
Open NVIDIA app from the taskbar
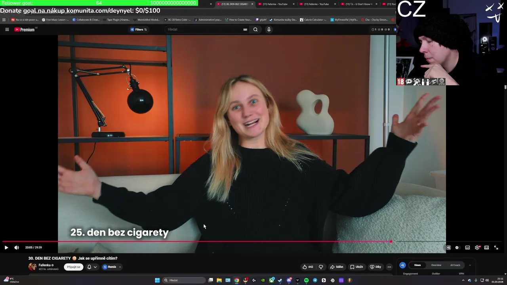[263, 280]
